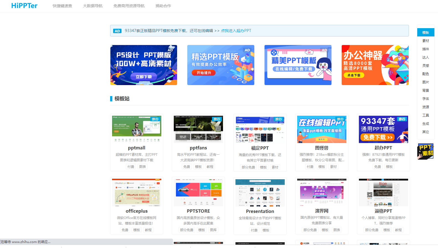Click the 部分免费 tag under 稿定PPT
The height and width of the screenshot is (248, 438).
click(x=248, y=167)
